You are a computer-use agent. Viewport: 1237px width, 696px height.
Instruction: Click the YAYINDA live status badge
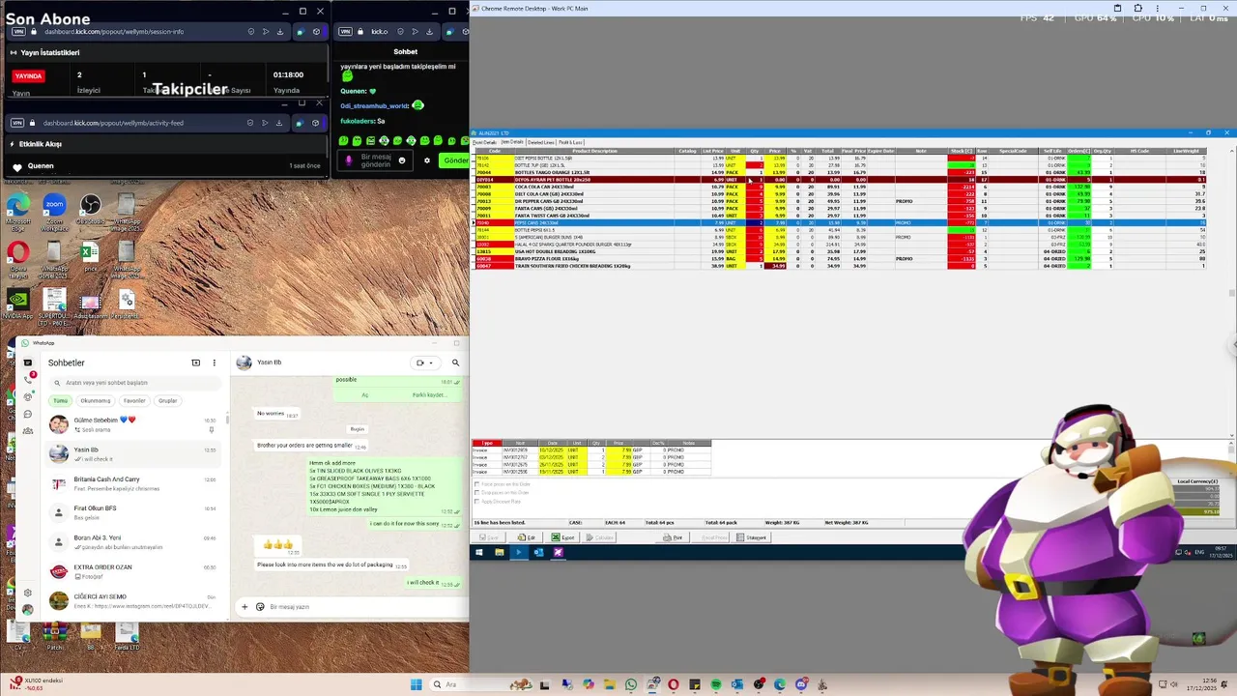coord(29,75)
